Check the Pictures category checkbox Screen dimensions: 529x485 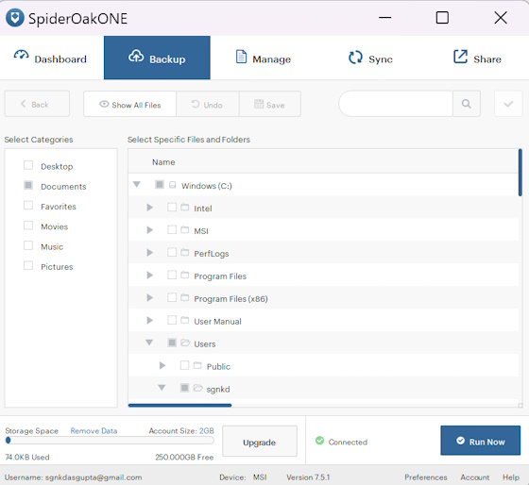[x=28, y=265]
